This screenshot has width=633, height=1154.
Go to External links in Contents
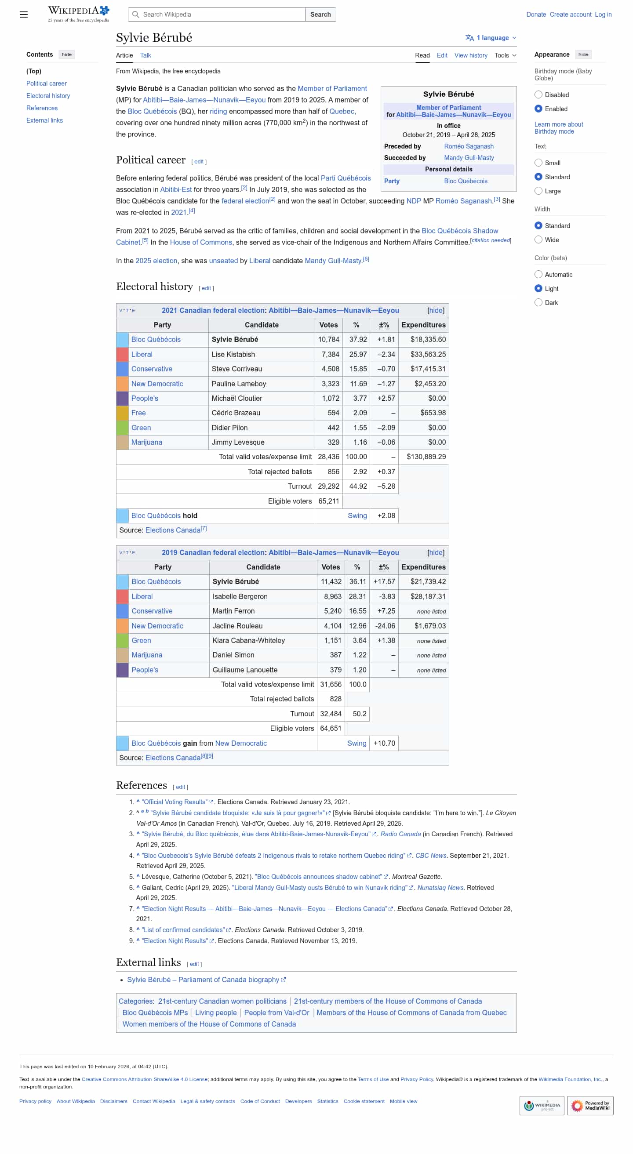point(45,120)
